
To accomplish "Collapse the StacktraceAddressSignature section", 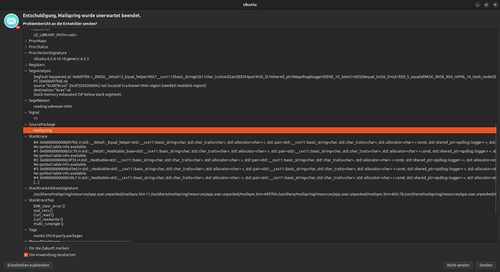I will (x=26, y=188).
